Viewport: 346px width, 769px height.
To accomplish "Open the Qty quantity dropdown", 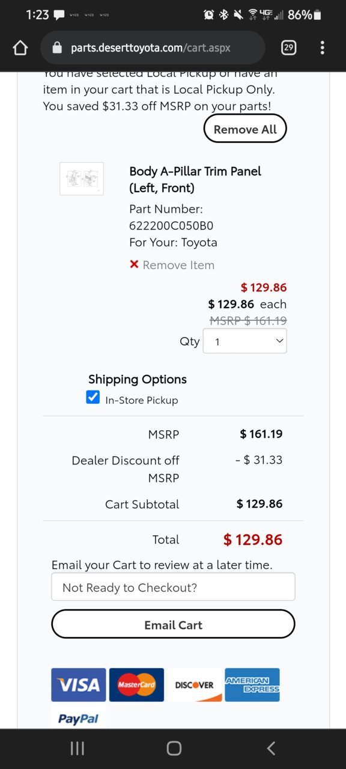I will [245, 341].
